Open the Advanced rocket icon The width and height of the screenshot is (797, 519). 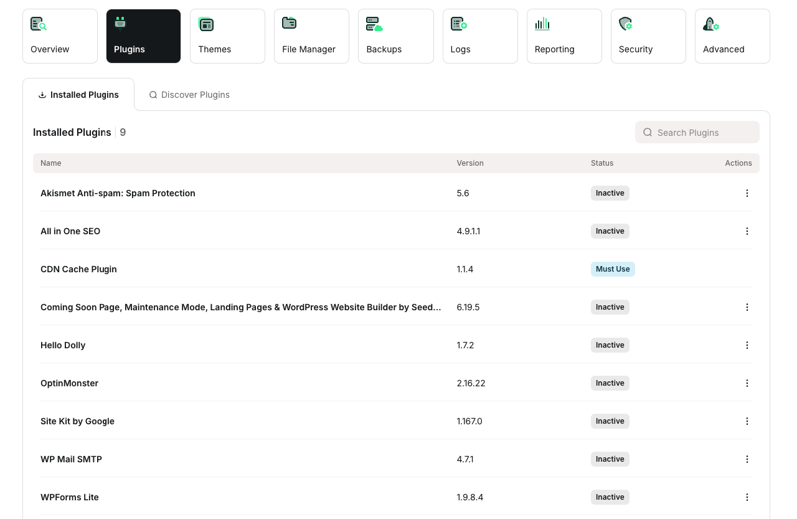711,24
